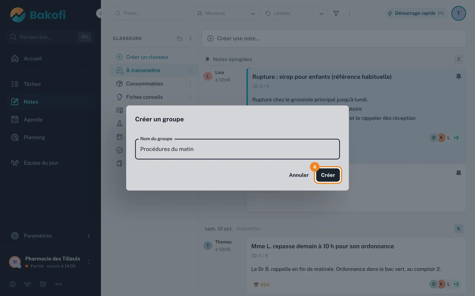
Task: Expand Paramètres settings chevron
Action: (x=88, y=236)
